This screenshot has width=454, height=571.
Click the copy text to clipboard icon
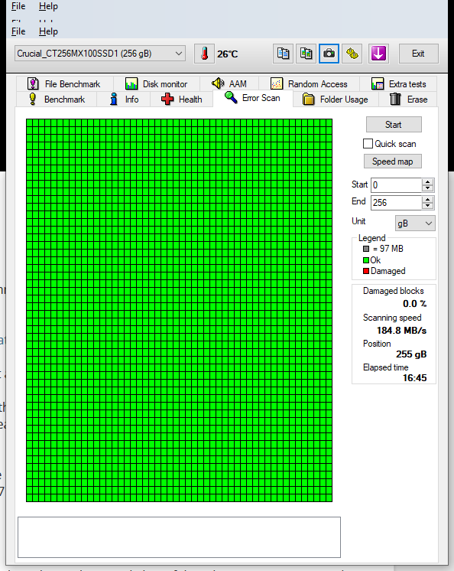point(283,54)
